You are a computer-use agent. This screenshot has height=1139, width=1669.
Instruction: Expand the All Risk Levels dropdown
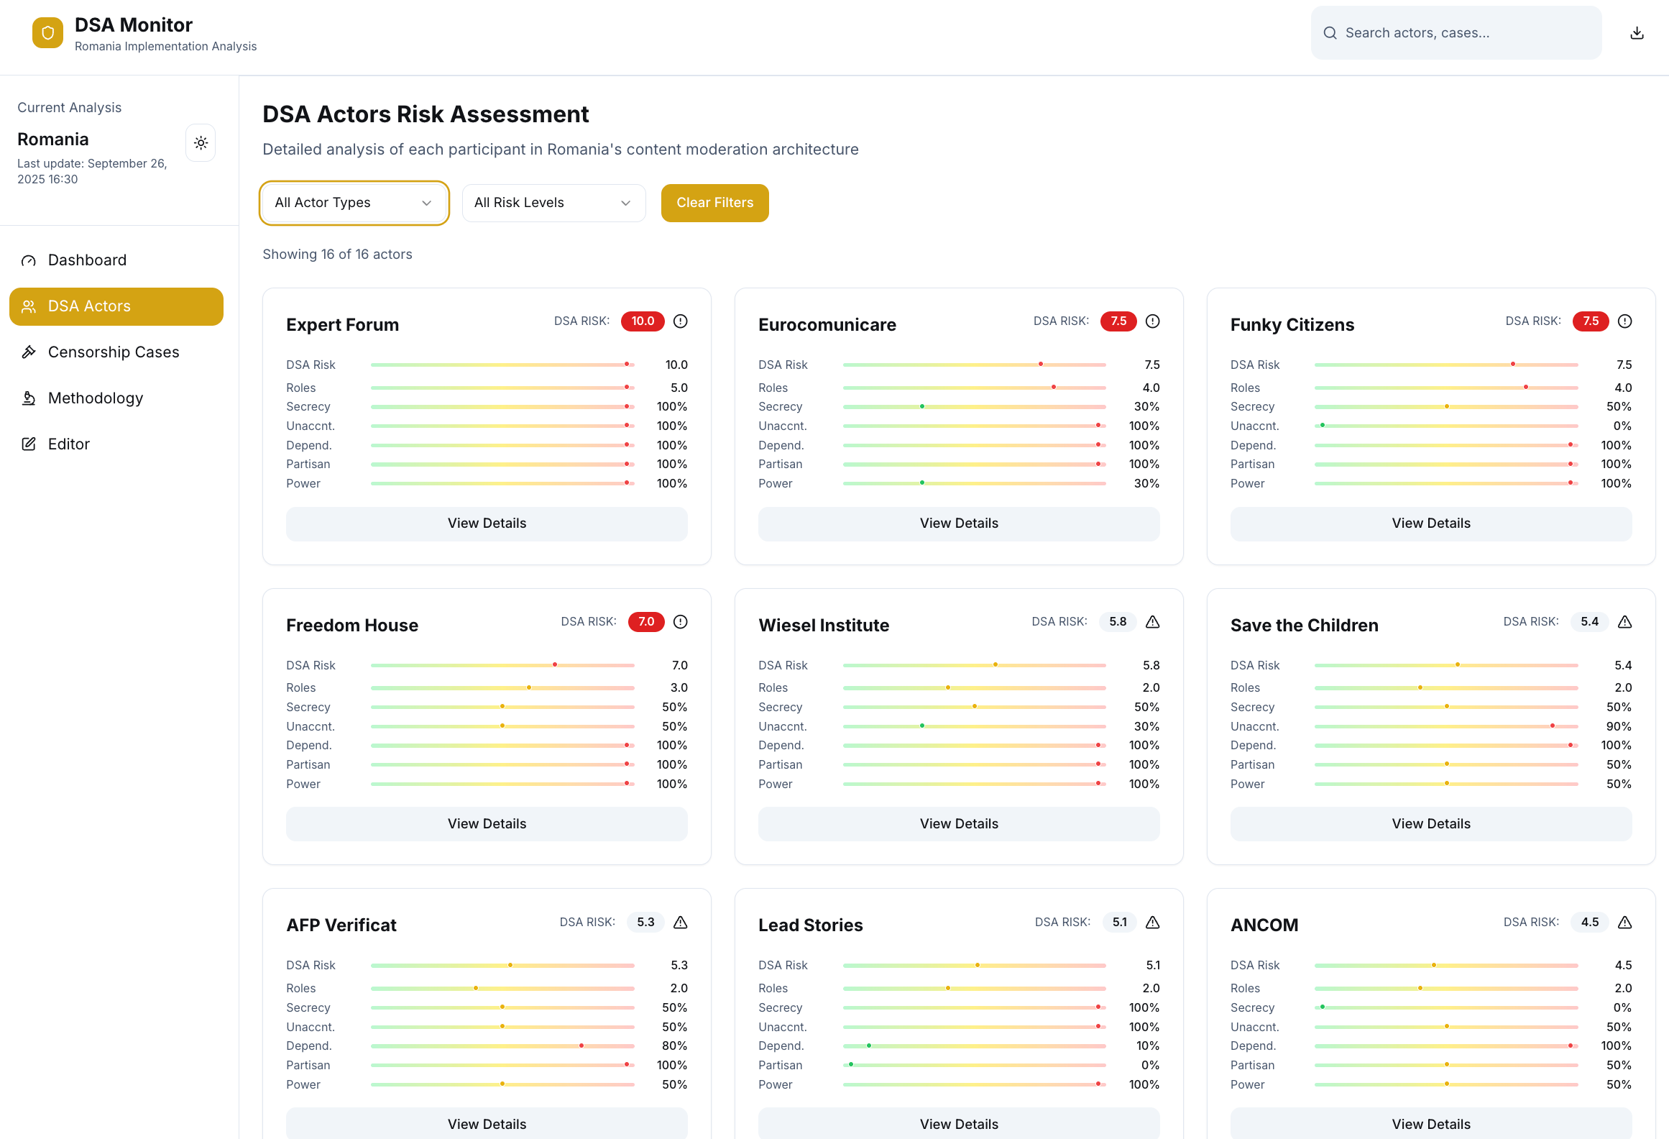point(553,203)
